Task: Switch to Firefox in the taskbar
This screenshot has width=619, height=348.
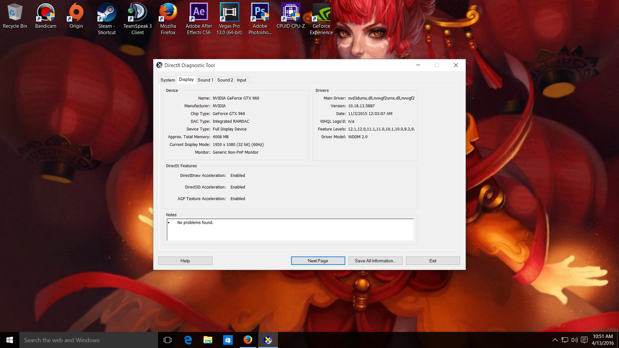Action: [248, 340]
